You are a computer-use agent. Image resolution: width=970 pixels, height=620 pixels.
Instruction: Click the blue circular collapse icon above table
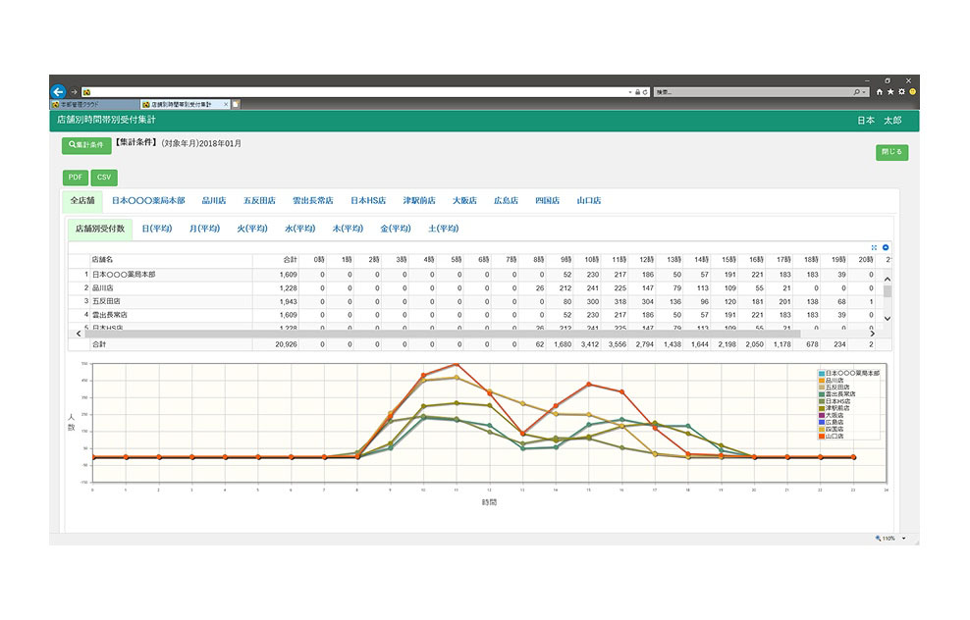click(x=886, y=247)
